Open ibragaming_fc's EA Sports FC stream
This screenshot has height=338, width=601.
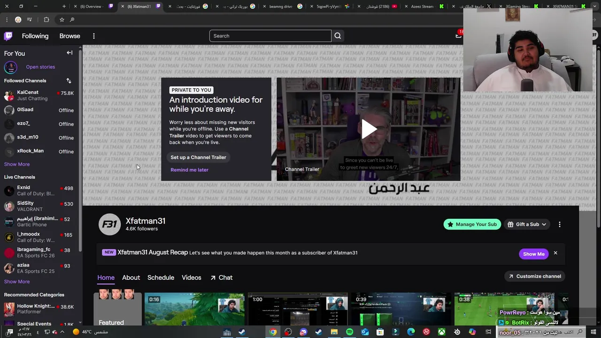pos(39,253)
